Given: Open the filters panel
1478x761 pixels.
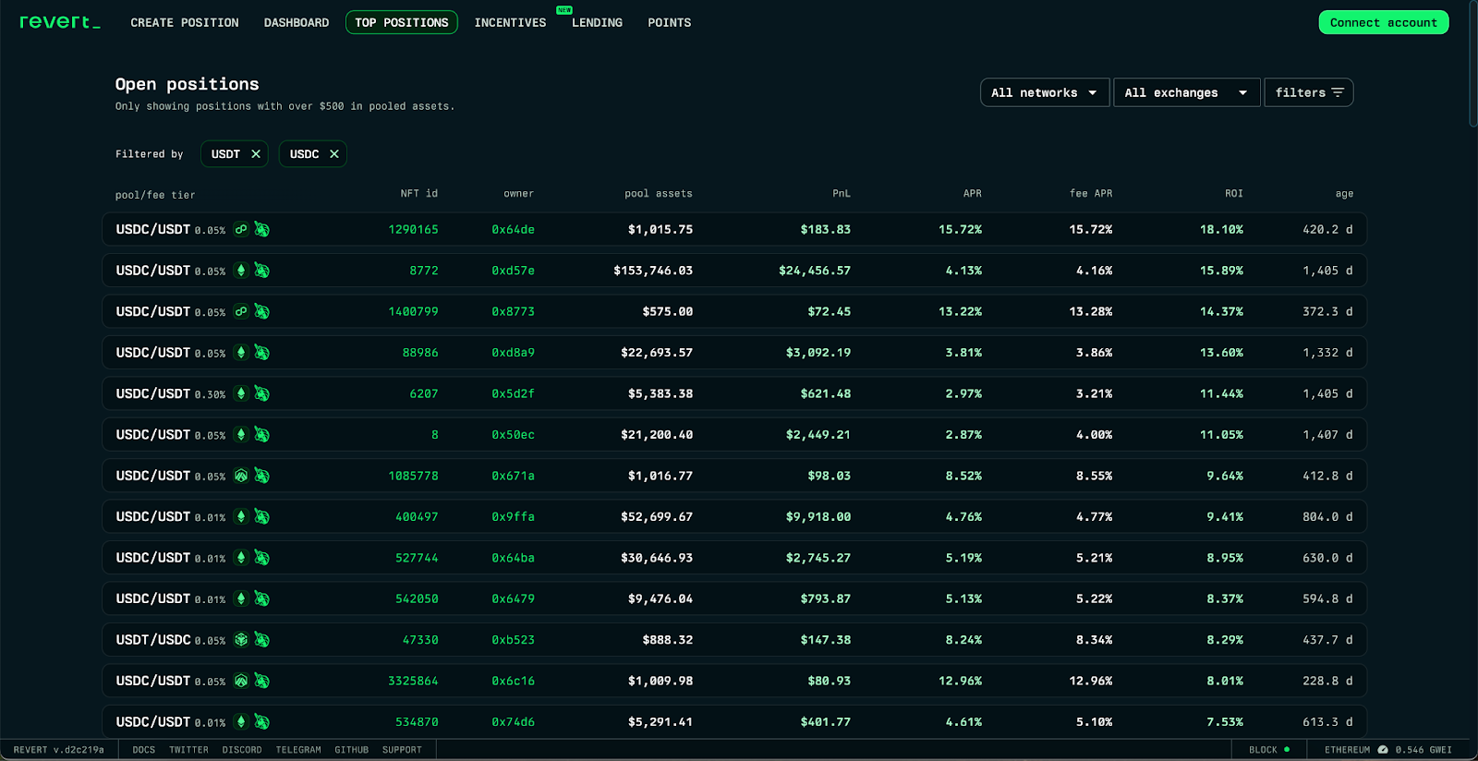Looking at the screenshot, I should [1309, 92].
